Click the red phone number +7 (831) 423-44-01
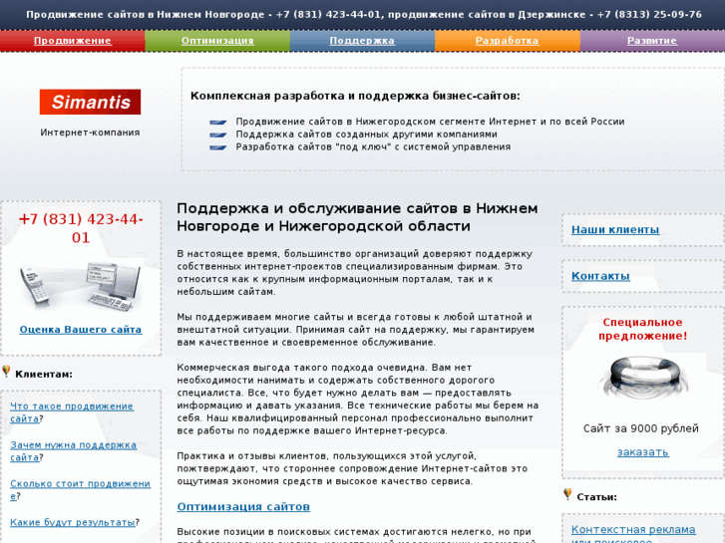The width and height of the screenshot is (725, 543). pos(81,228)
